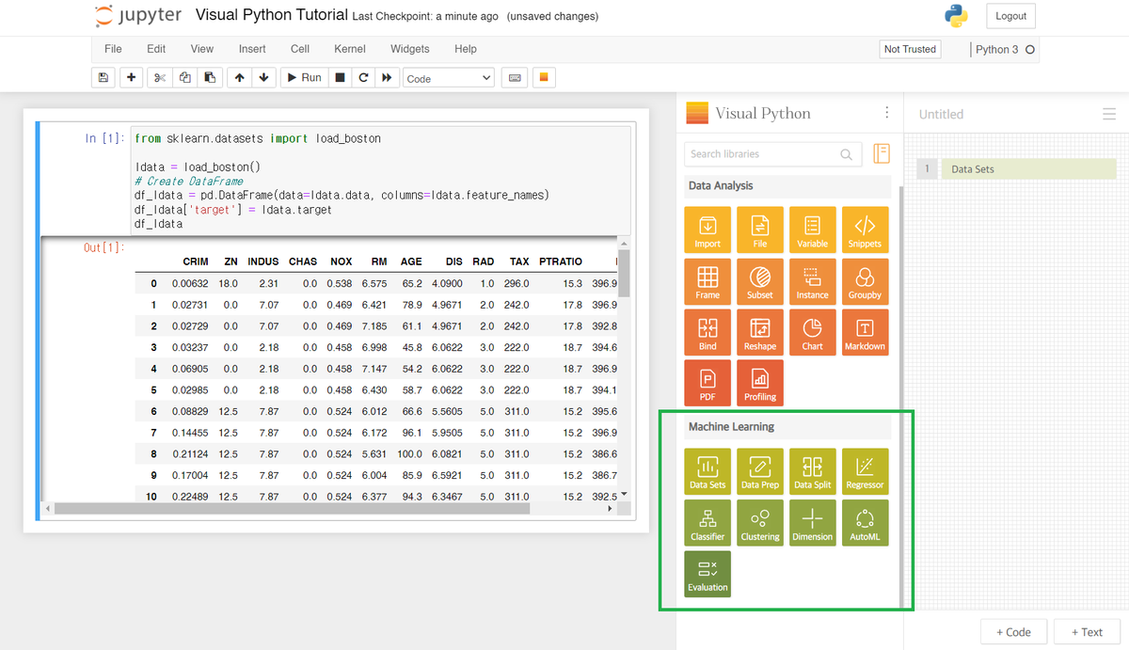Collapse the Data Analysis section header
1129x650 pixels.
tap(787, 186)
